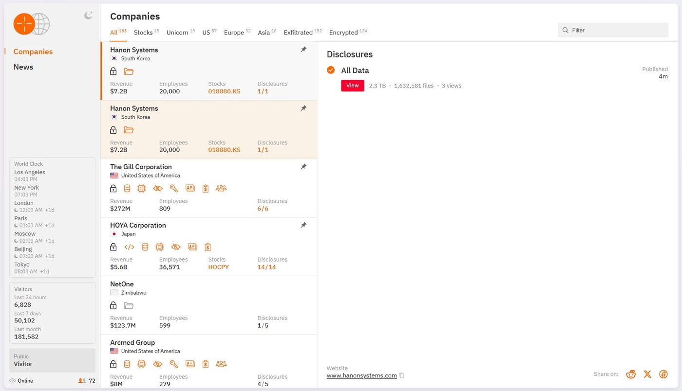Select the NetOne company entry
Viewport: 682px width, 391px height.
coord(208,305)
